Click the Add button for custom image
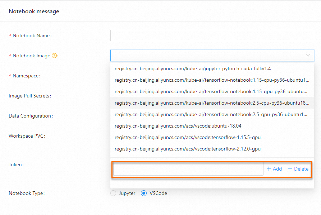This screenshot has height=215, width=321. 274,169
